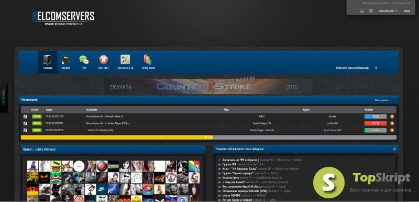Expand the Последнее monitoring dropdown
Viewport: 419px width, 202px height.
(383, 100)
